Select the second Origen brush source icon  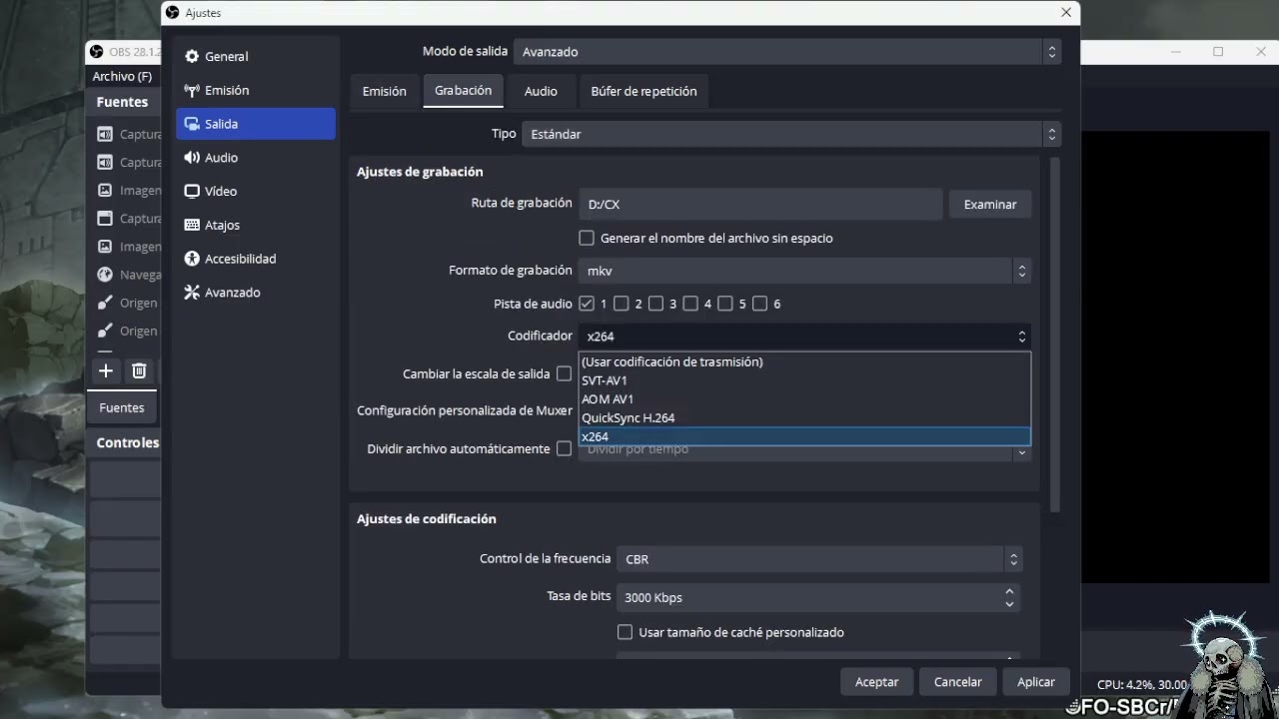tap(104, 331)
